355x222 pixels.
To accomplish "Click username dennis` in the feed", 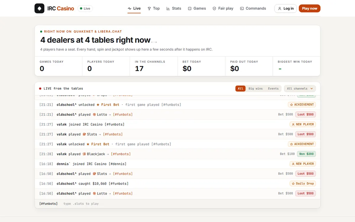I will pos(64,164).
